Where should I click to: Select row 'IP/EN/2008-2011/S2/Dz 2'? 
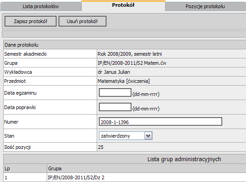point(76,177)
